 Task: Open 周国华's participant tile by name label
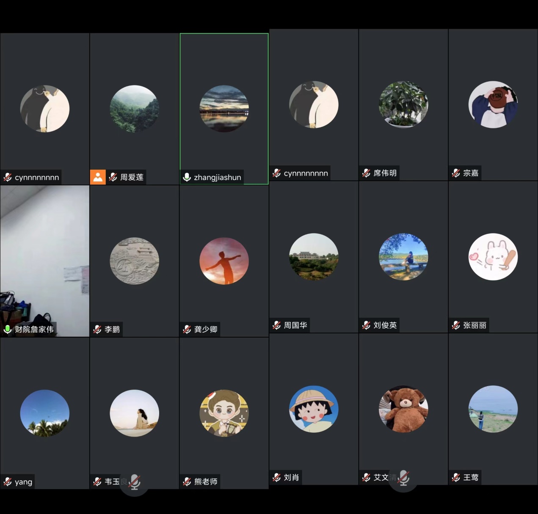pos(295,325)
